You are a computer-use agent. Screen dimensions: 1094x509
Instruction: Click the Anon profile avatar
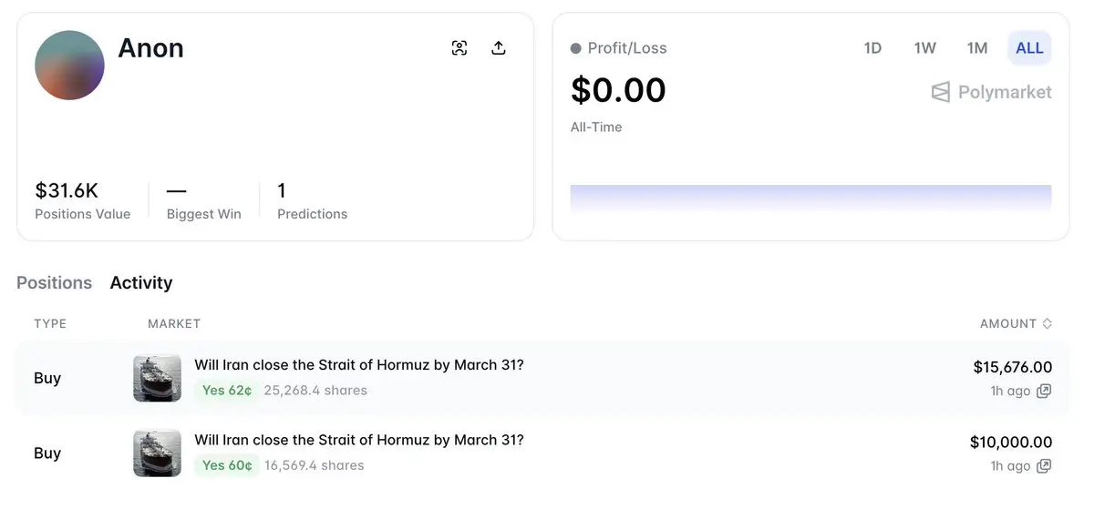[69, 66]
